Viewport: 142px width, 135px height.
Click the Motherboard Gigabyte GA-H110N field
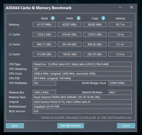82,107
